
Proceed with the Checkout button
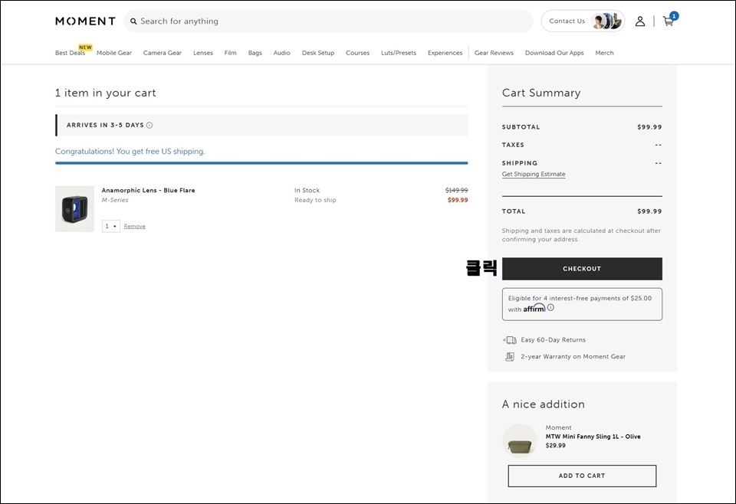click(582, 269)
